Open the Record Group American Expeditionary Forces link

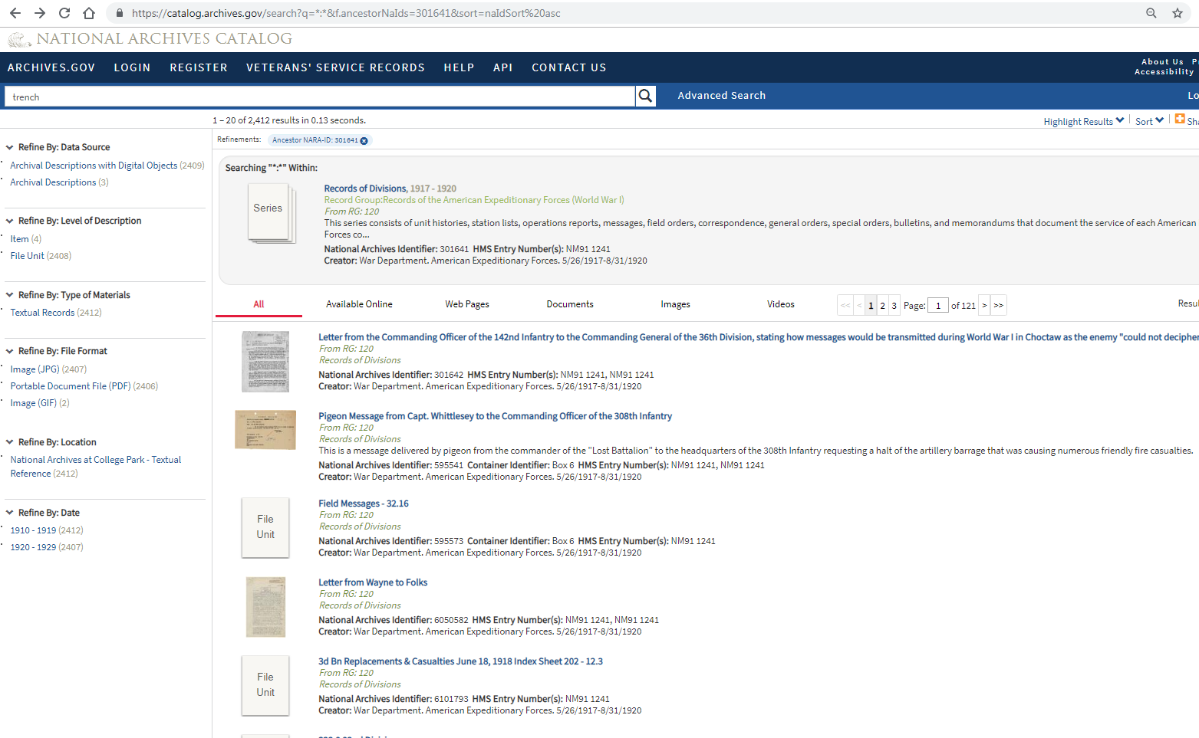[474, 200]
